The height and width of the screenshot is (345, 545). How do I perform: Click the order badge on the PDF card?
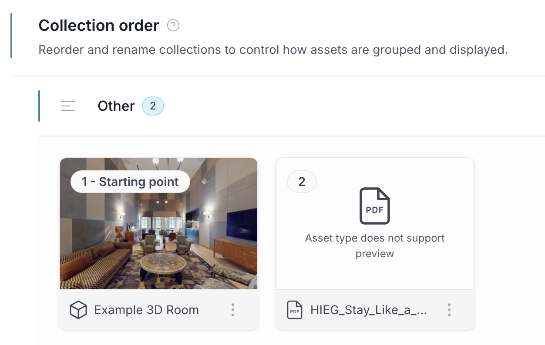point(302,182)
